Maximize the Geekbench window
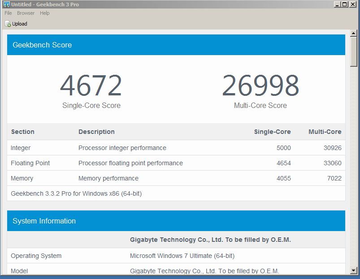Image resolution: width=360 pixels, height=279 pixels. [x=345, y=4]
